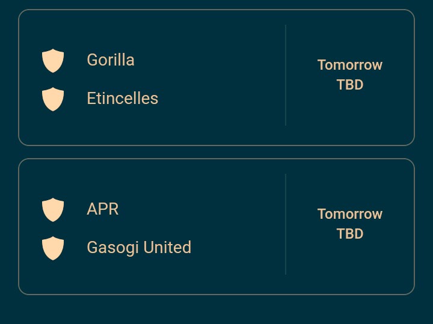This screenshot has height=324, width=433.
Task: Tap the Gasogi United shield icon
Action: [x=53, y=248]
